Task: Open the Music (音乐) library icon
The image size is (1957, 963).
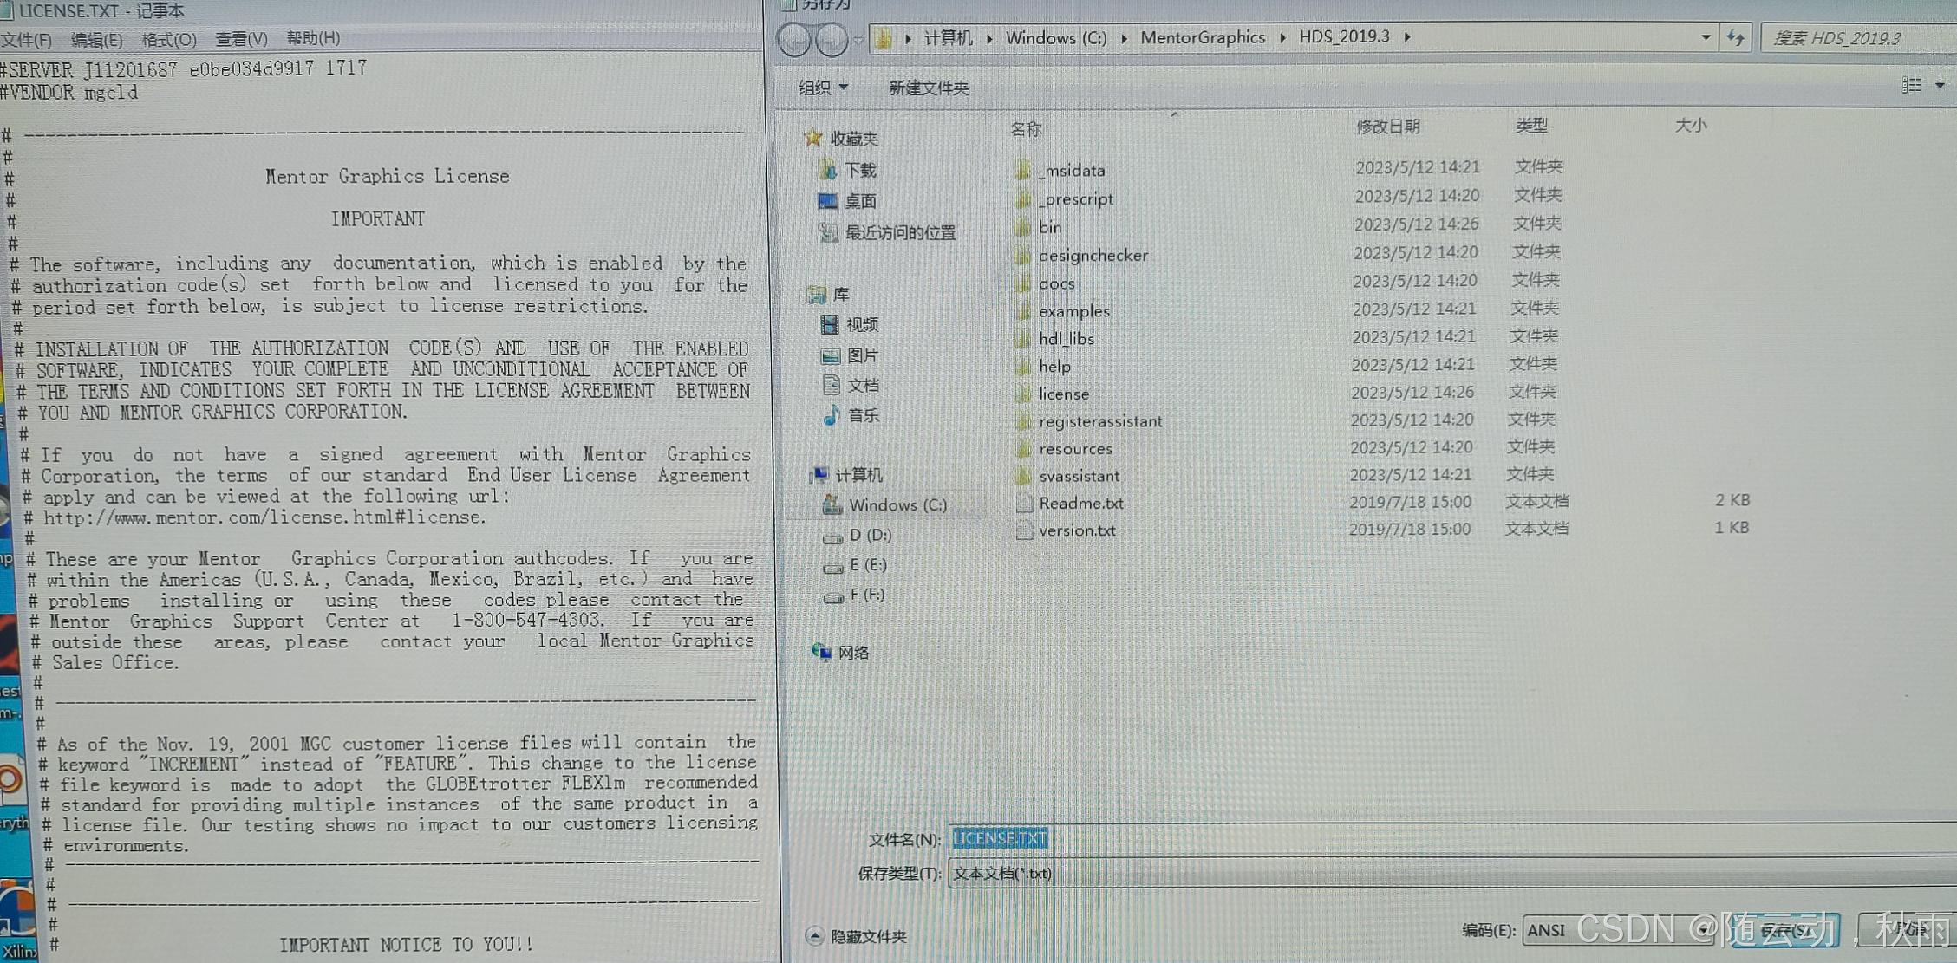Action: [x=831, y=415]
